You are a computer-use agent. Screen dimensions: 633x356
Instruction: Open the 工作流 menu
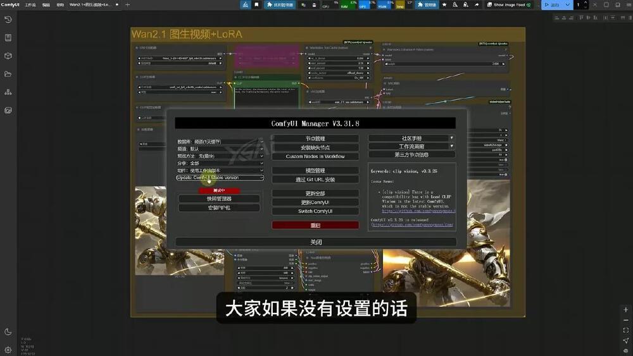tap(30, 5)
